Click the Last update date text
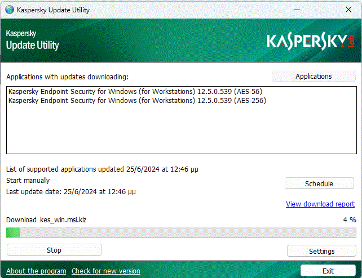Viewport: 362px width, 278px height. point(71,192)
